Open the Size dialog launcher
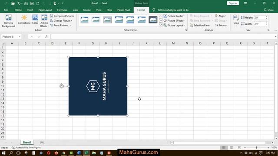The image size is (278, 156). (x=268, y=30)
